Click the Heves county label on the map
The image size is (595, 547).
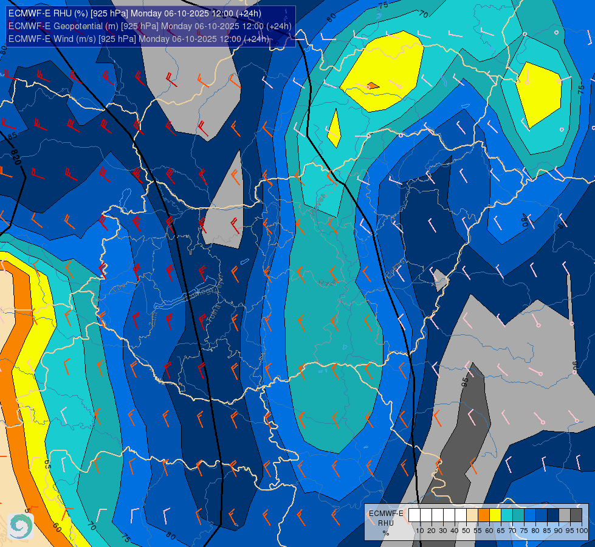pyautogui.click(x=318, y=204)
